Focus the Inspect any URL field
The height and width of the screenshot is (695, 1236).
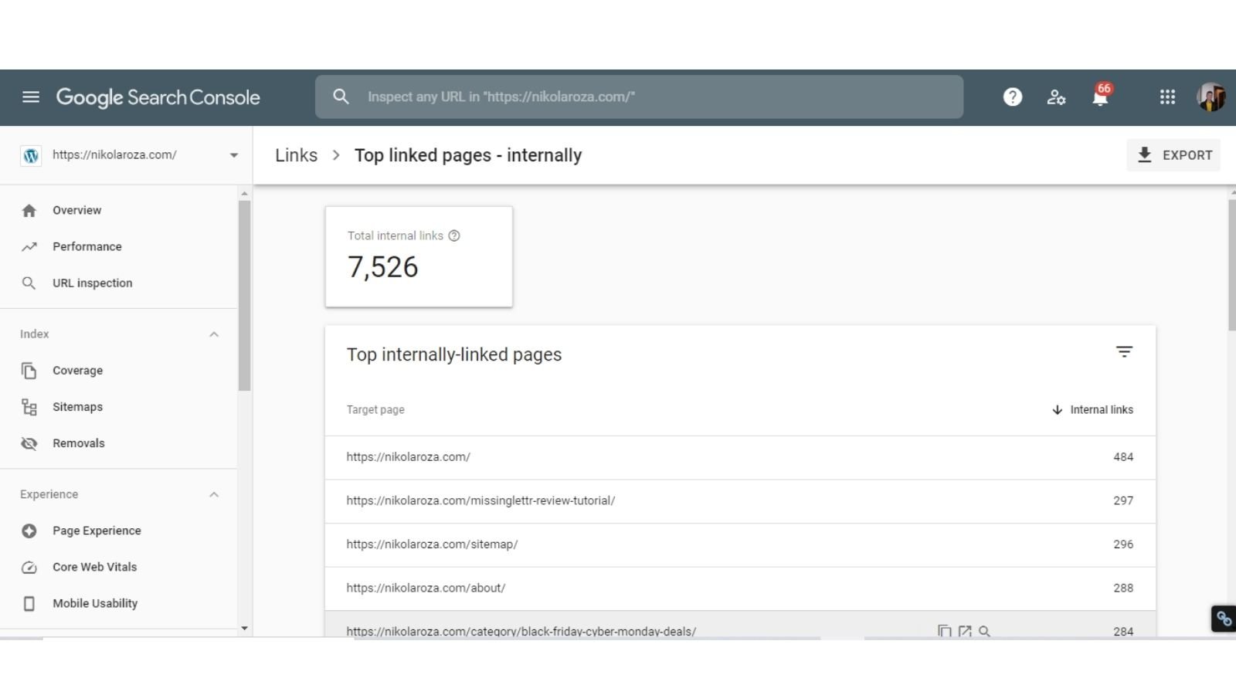coord(639,97)
